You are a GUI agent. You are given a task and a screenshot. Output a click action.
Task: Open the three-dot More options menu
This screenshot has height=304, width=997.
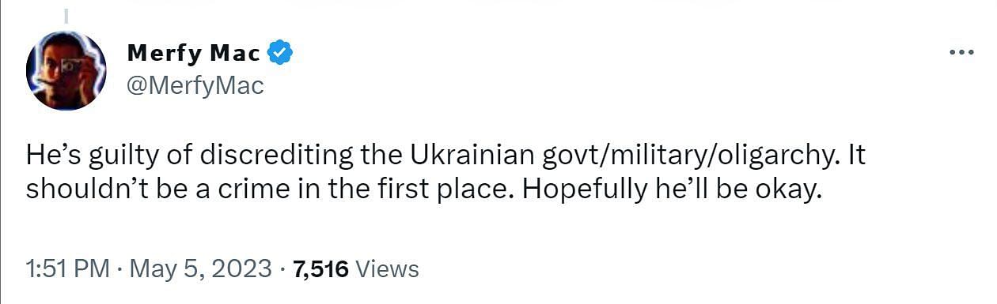961,53
